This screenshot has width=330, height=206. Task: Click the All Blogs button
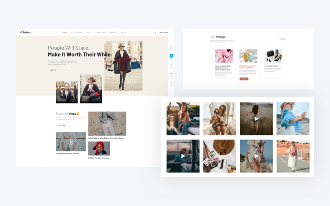(282, 39)
